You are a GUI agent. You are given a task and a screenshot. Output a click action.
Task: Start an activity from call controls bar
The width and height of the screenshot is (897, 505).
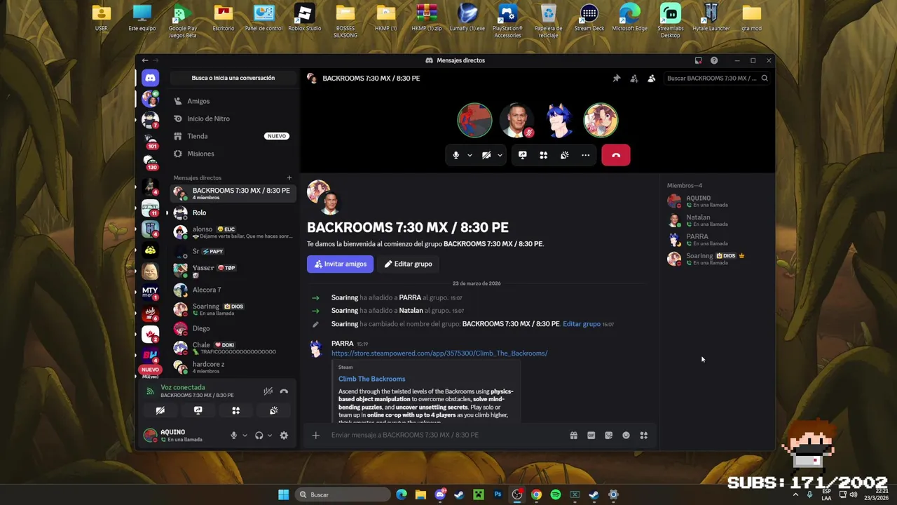pos(543,155)
